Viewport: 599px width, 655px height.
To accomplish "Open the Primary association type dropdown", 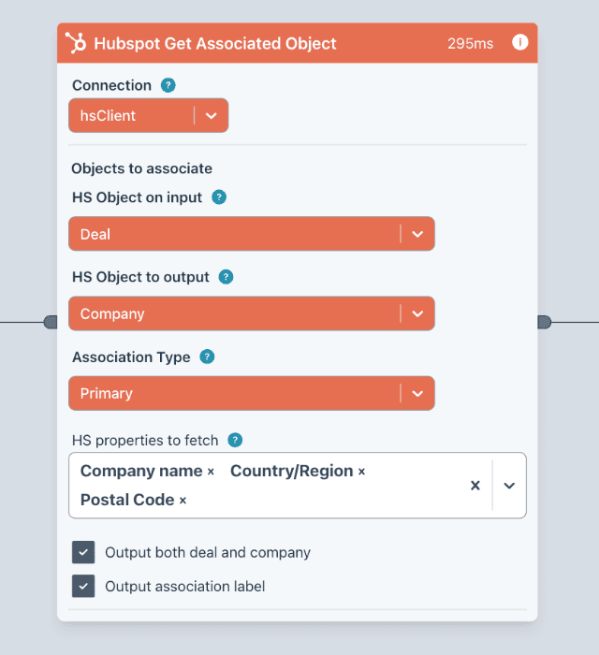I will tap(252, 394).
